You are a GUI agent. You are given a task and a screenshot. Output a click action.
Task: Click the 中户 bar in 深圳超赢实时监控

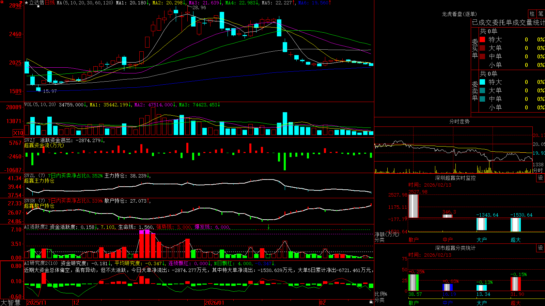point(448,216)
